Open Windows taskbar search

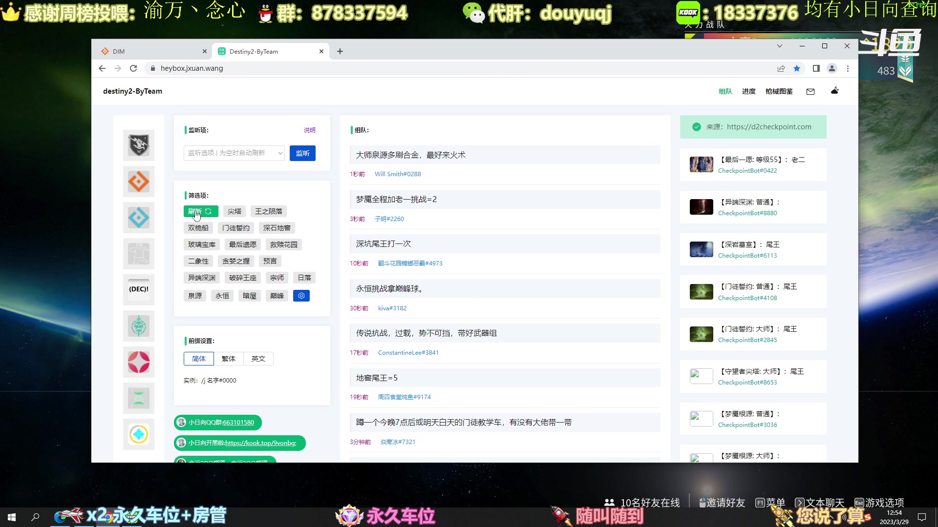pyautogui.click(x=35, y=517)
